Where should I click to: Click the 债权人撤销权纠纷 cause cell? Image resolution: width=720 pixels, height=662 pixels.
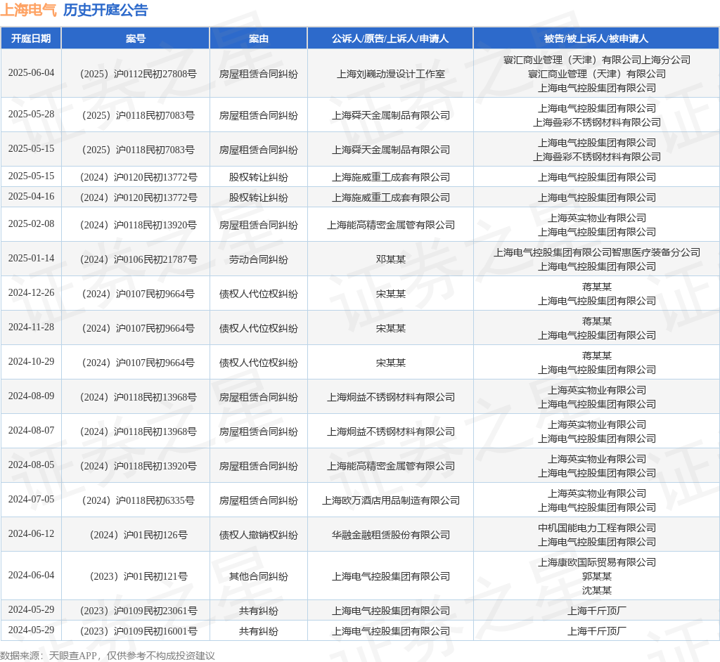point(259,536)
